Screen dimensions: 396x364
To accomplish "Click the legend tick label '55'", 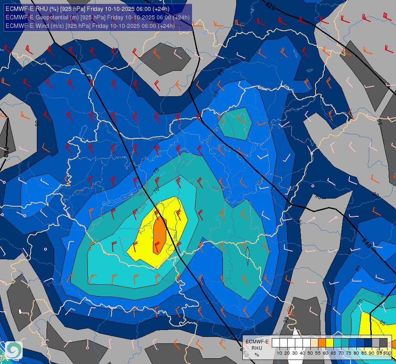I will point(318,353).
